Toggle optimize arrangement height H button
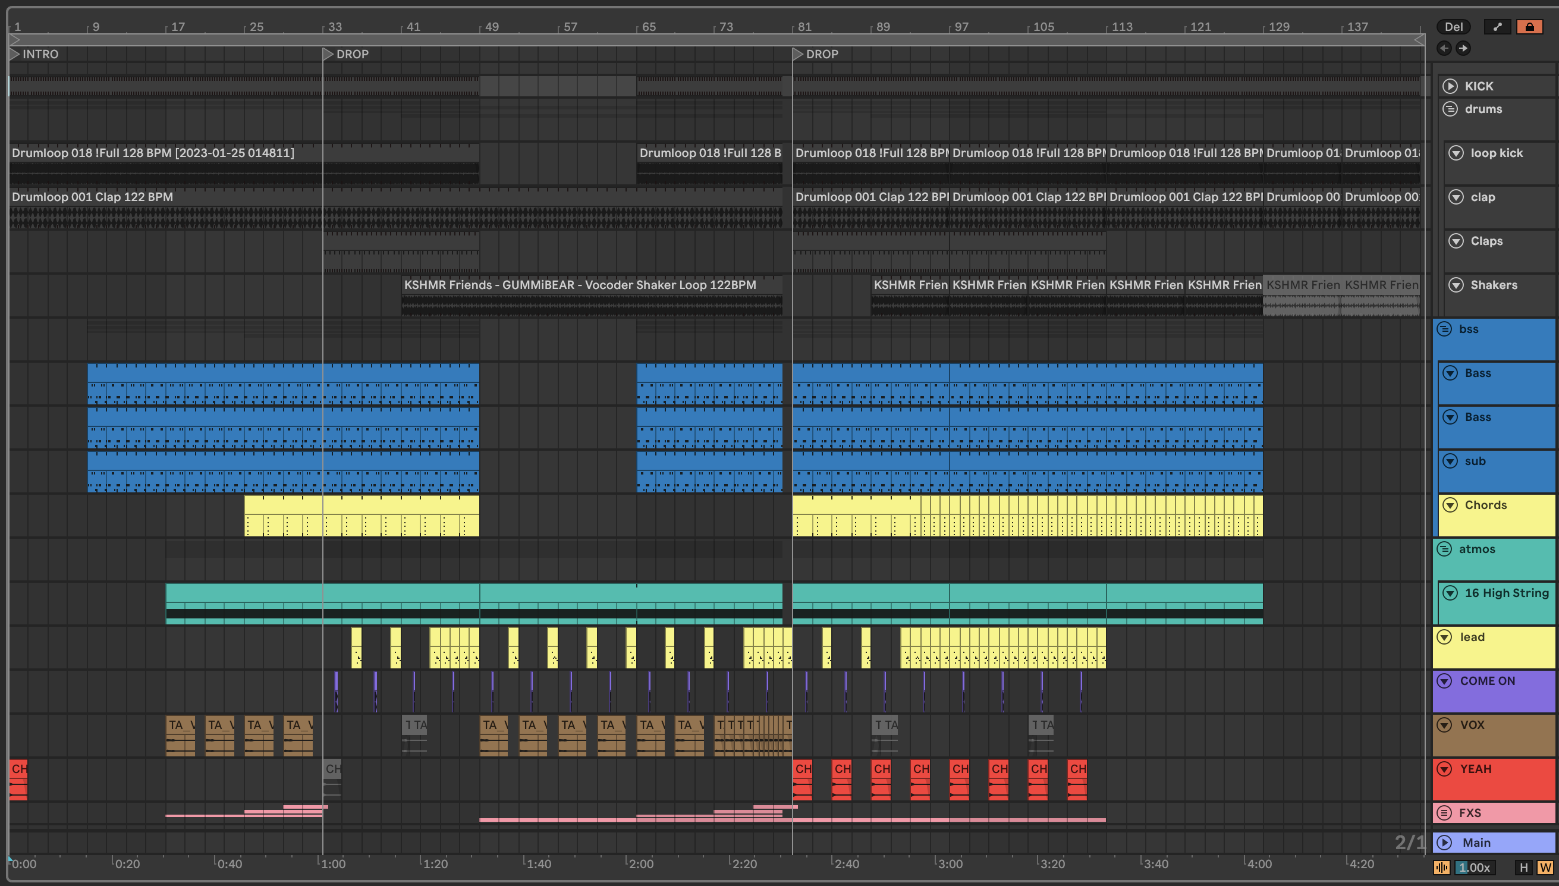The image size is (1559, 886). 1523,868
